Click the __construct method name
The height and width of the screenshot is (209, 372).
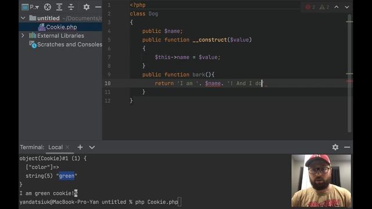coord(210,40)
